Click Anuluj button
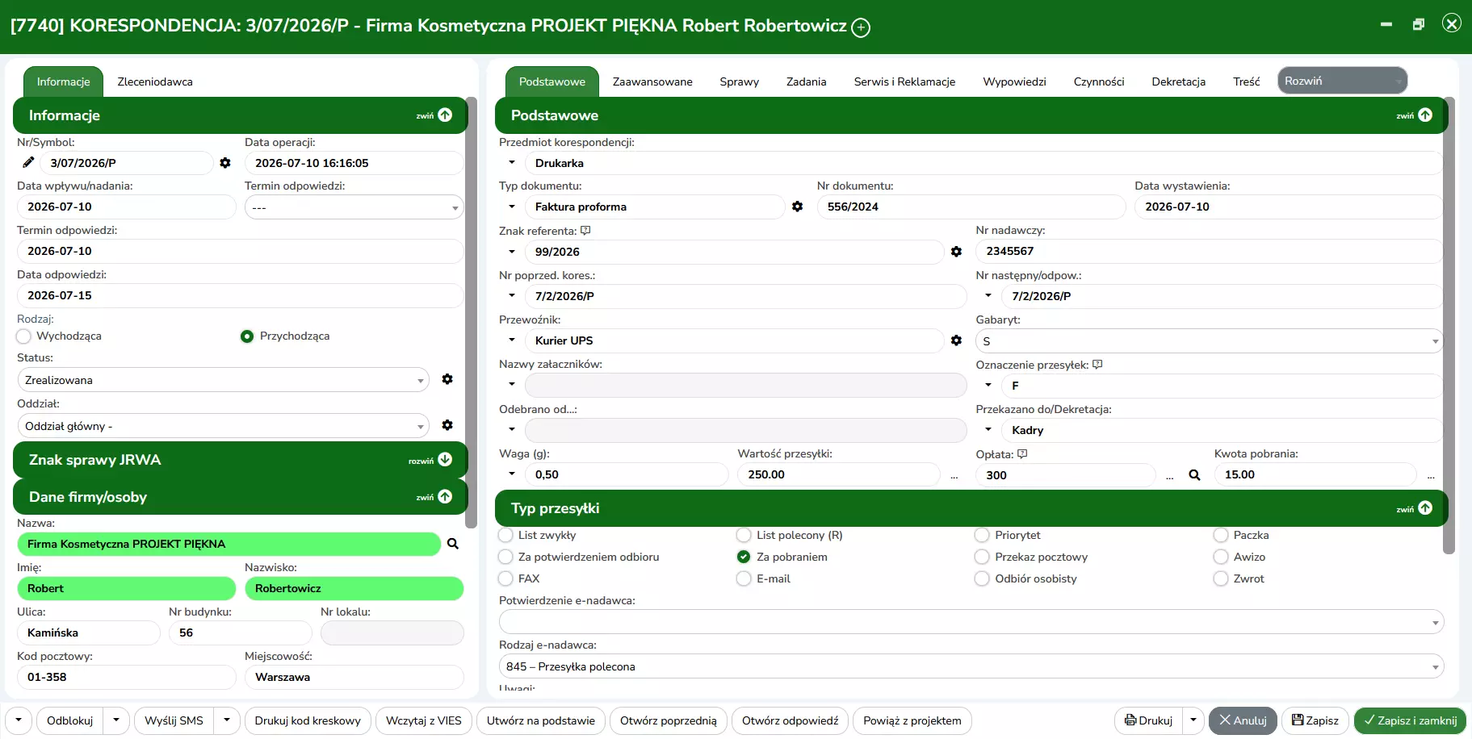Image resolution: width=1472 pixels, height=739 pixels. click(x=1243, y=720)
